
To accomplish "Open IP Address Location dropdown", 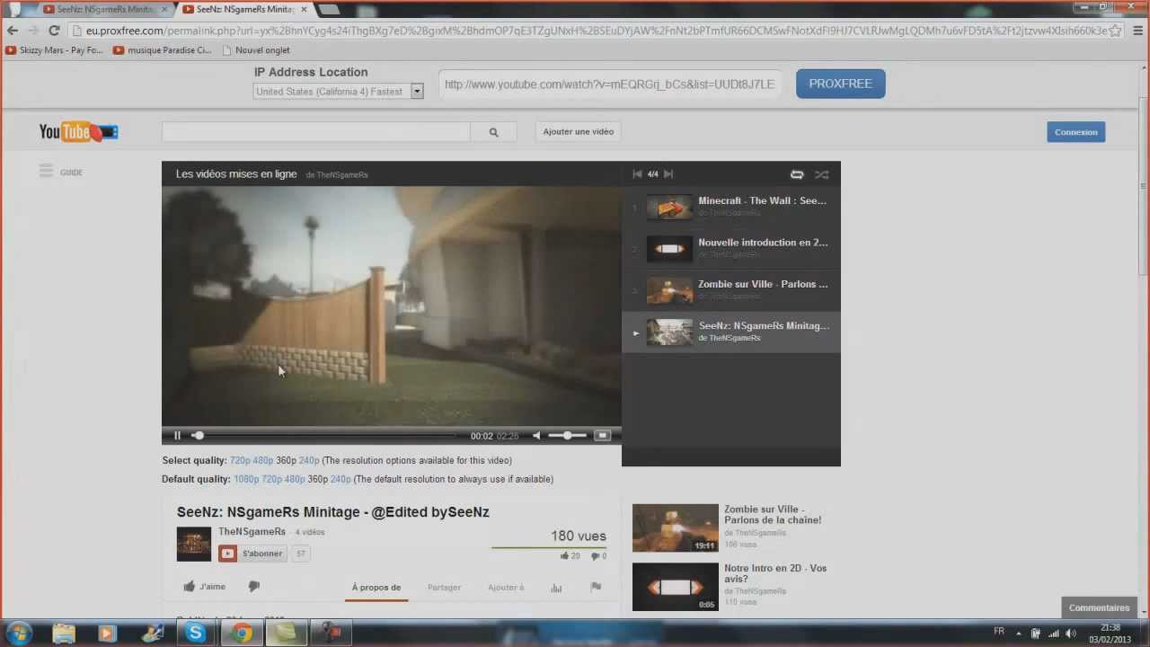I will coord(338,92).
